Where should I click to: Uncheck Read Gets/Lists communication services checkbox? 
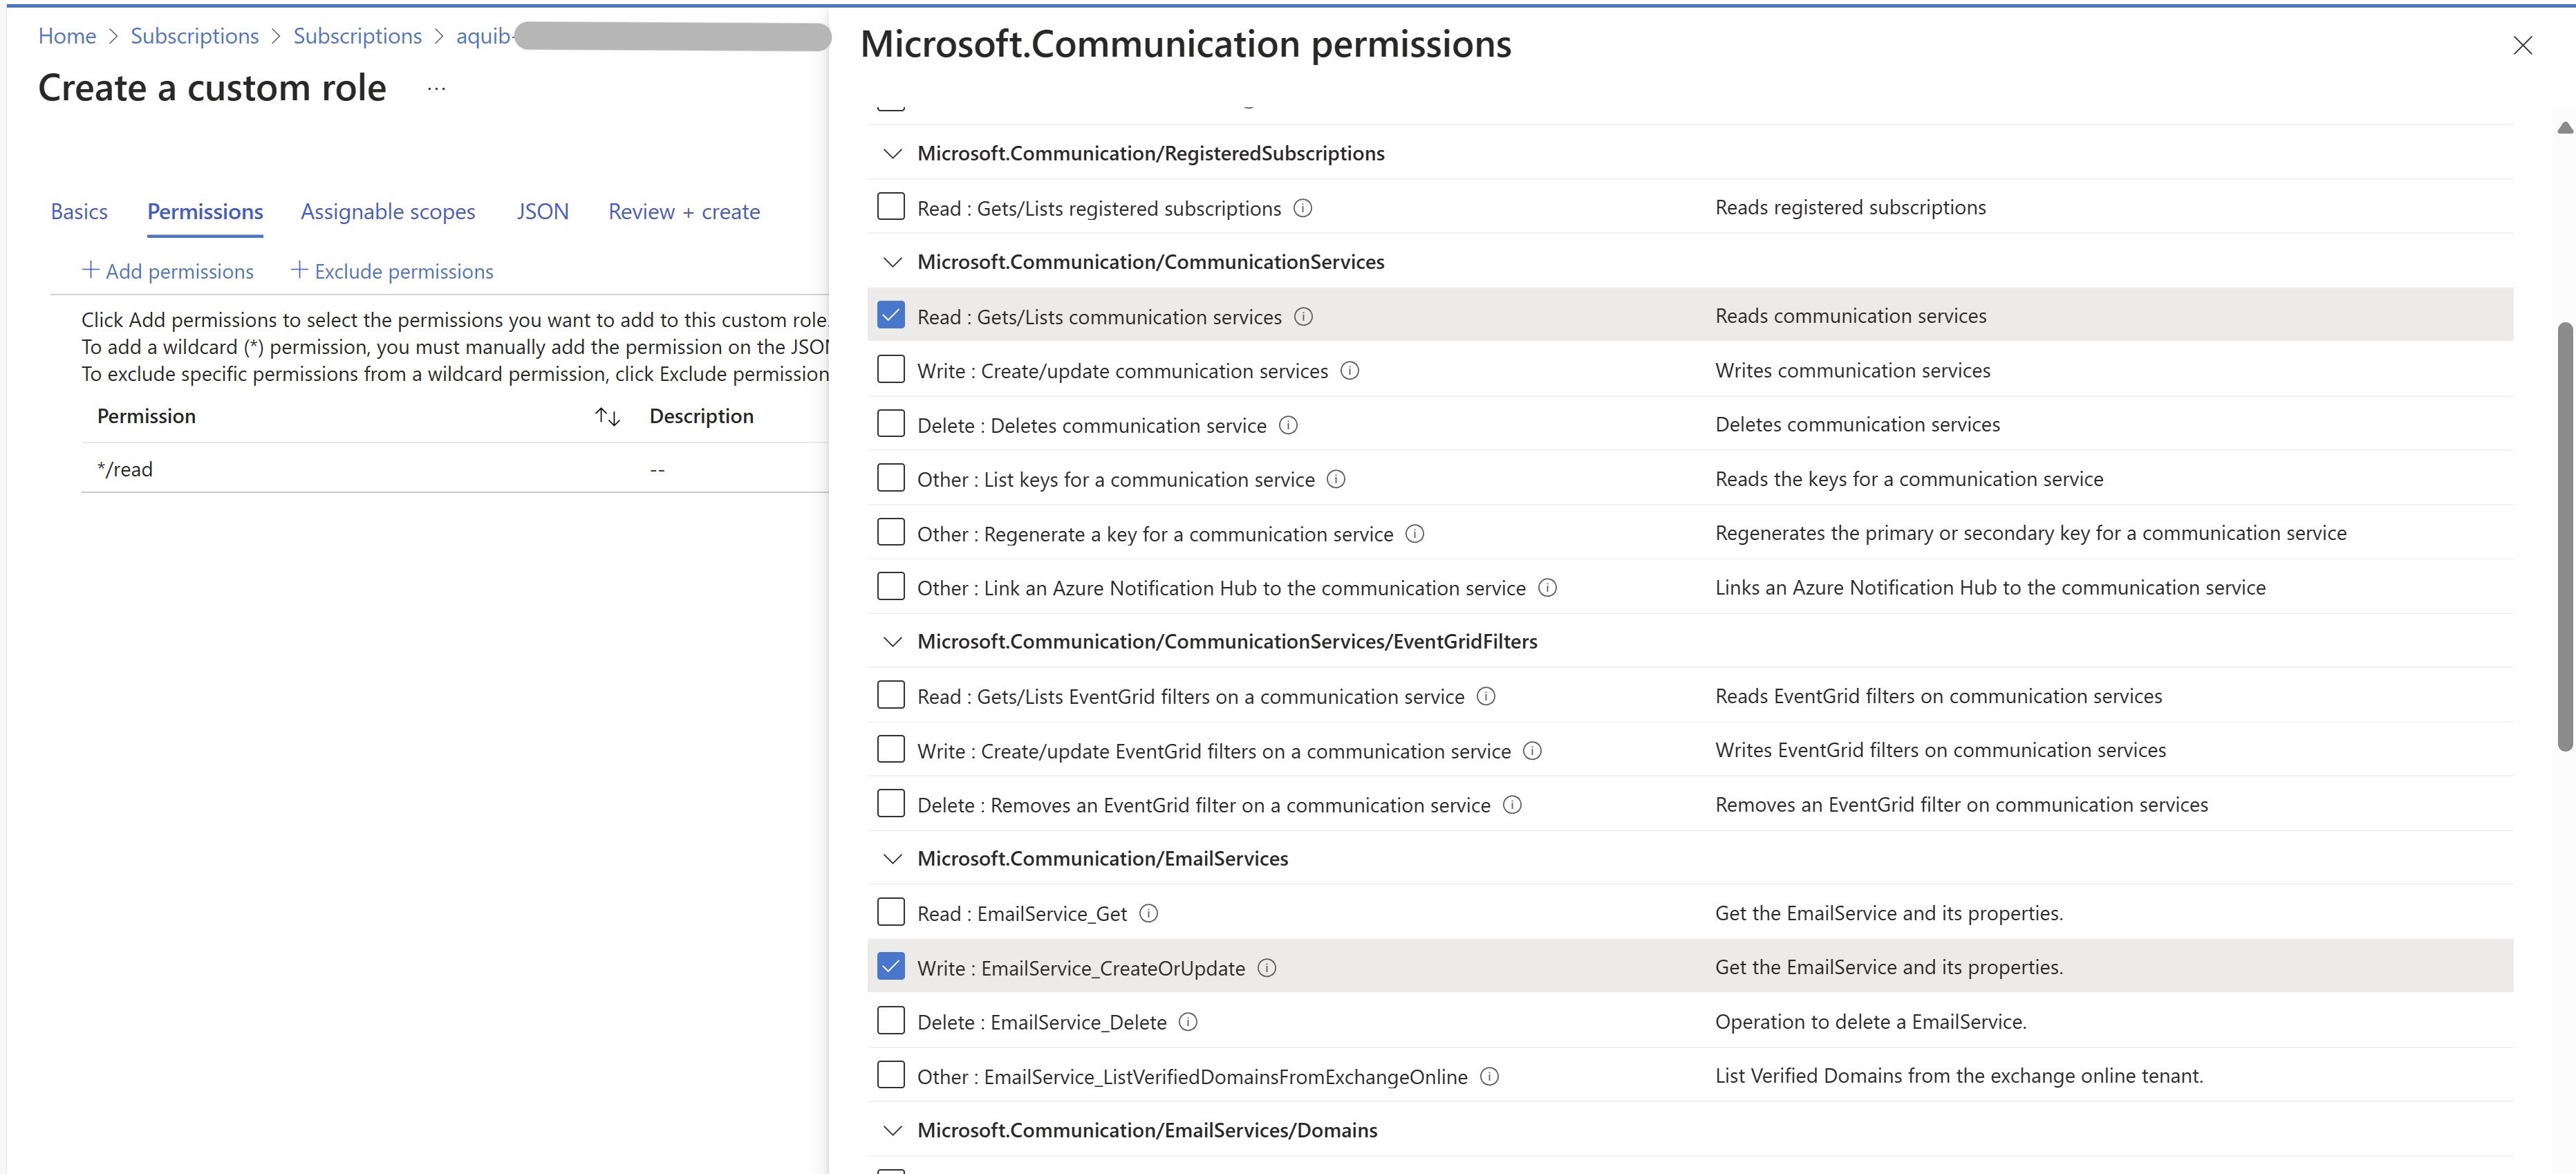[x=890, y=315]
